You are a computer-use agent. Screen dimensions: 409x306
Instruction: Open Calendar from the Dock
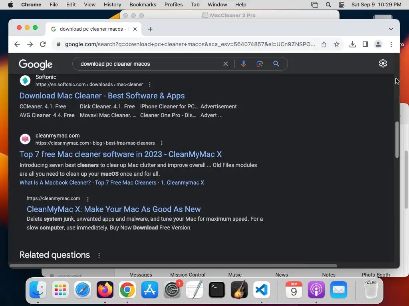(x=294, y=290)
